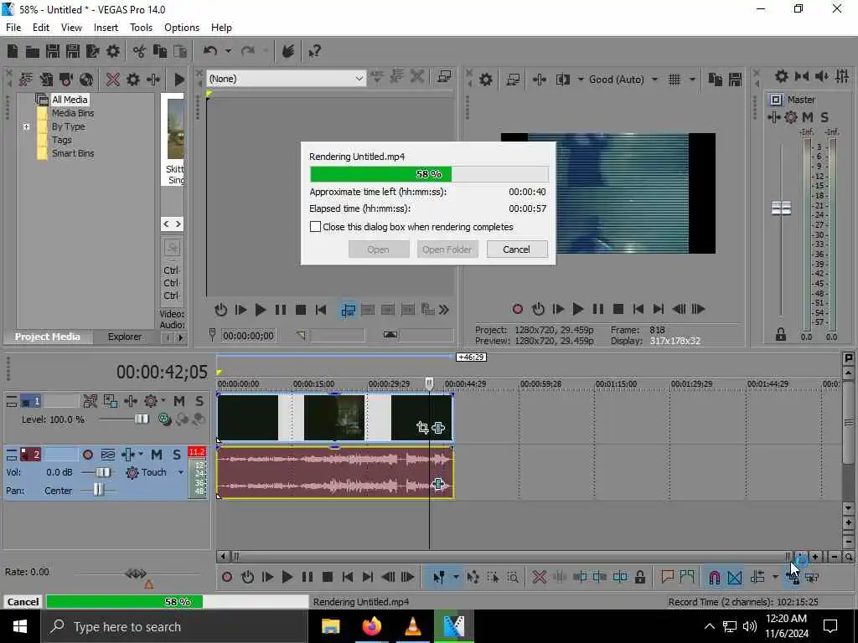Switch to the Explorer tab
This screenshot has width=858, height=643.
[124, 337]
